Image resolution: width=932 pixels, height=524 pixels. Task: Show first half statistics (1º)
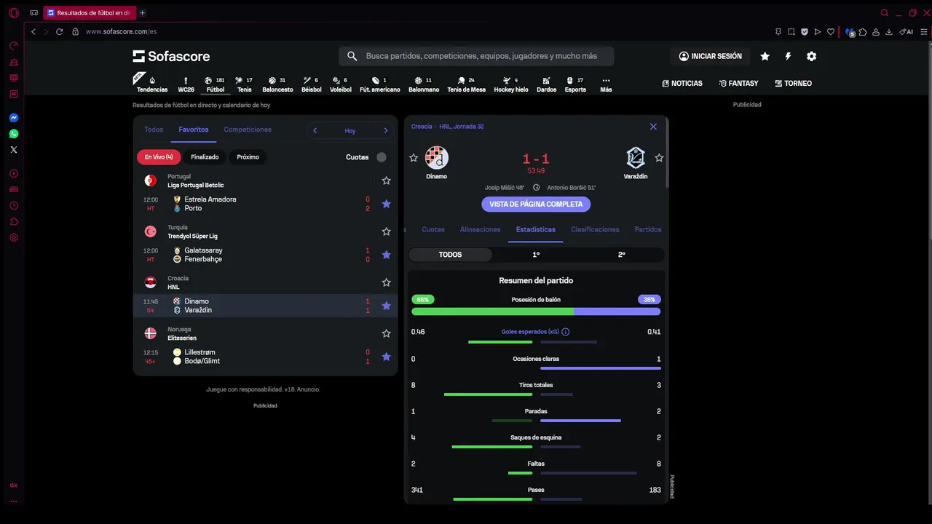536,255
